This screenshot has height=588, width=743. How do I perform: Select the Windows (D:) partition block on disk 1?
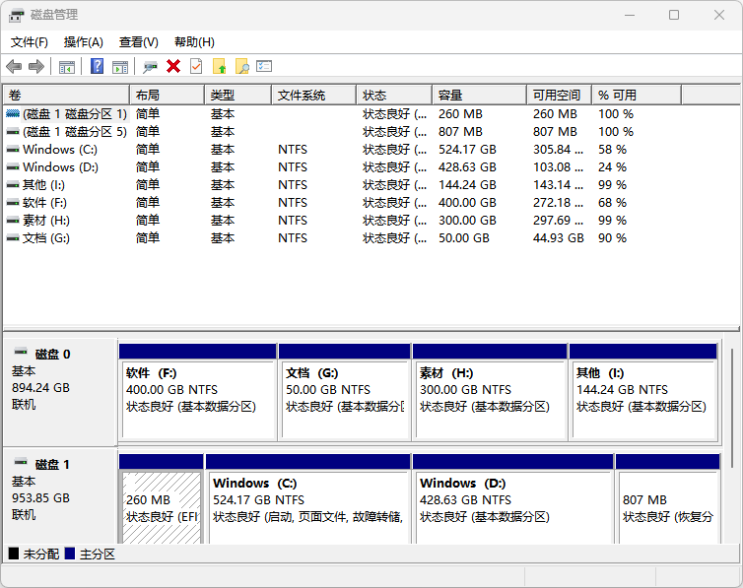point(513,499)
